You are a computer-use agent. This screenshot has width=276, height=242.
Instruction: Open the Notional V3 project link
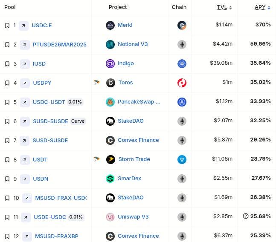[133, 44]
